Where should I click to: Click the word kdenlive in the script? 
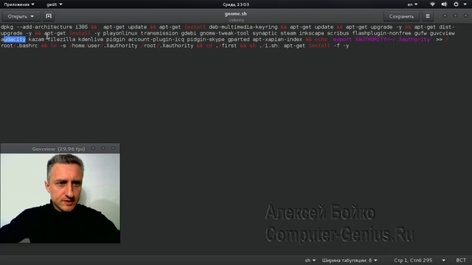(91, 39)
